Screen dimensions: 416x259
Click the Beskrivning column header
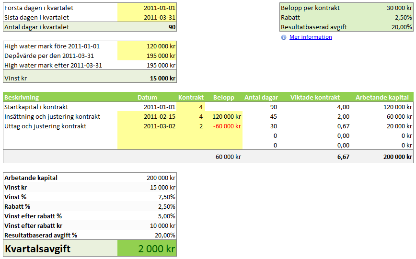coord(22,97)
